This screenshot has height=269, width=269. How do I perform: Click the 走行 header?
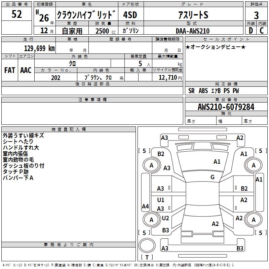click(x=29, y=39)
